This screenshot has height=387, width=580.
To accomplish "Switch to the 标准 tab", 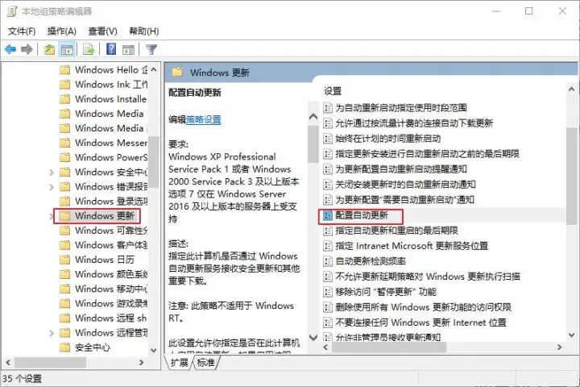I will 205,362.
